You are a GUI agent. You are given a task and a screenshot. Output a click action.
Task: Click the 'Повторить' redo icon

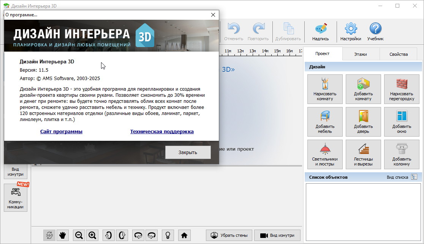258,31
